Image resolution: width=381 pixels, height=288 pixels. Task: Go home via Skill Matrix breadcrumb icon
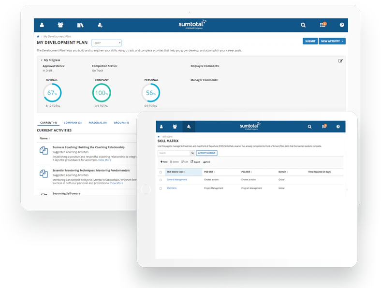159,137
